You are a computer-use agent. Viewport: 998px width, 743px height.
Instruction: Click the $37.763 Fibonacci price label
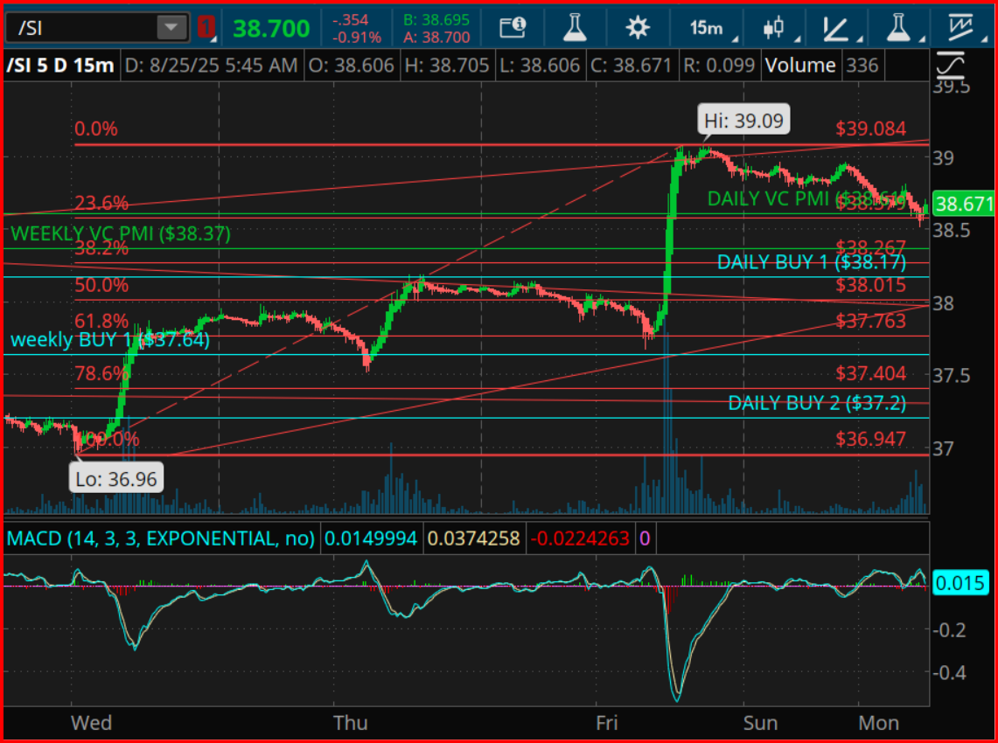[870, 321]
